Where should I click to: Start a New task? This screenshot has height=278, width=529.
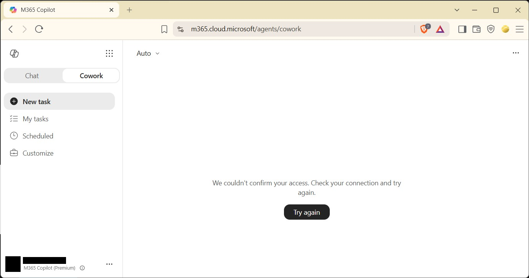pyautogui.click(x=59, y=101)
